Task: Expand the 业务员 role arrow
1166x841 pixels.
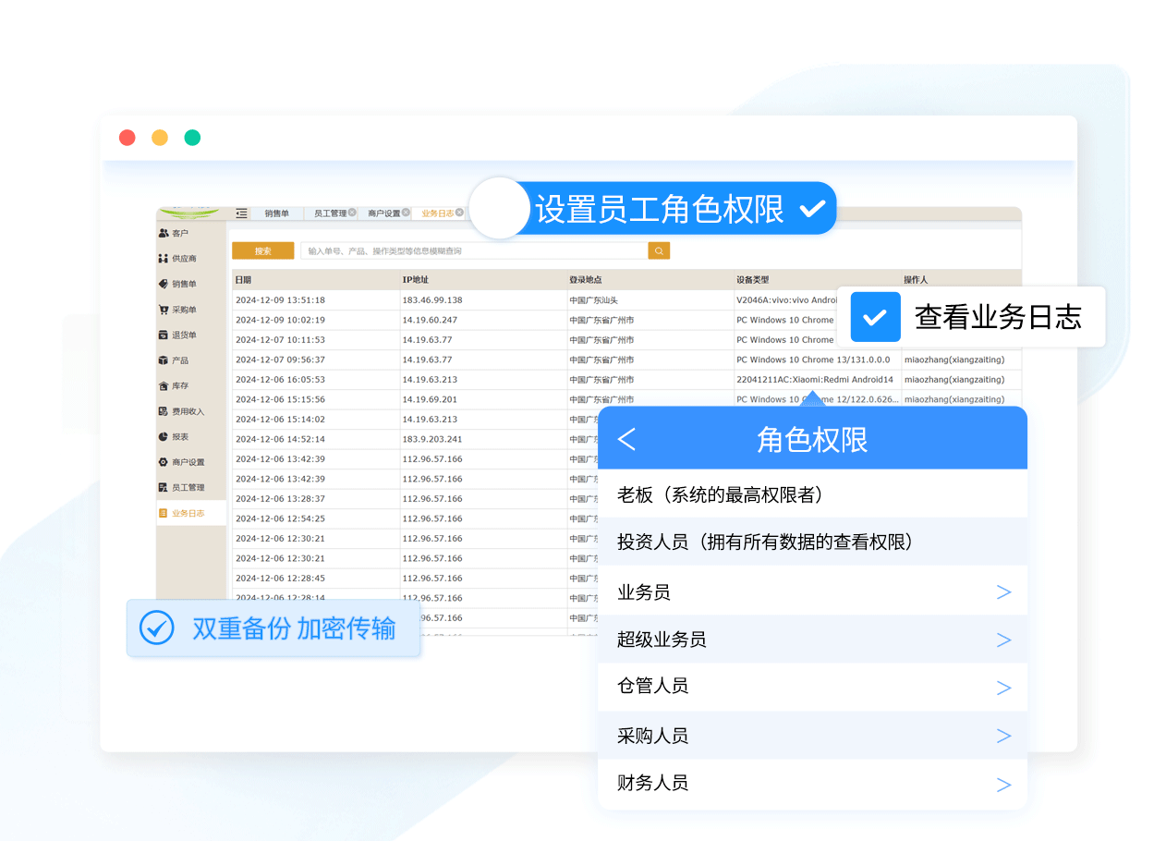Action: [x=1003, y=592]
